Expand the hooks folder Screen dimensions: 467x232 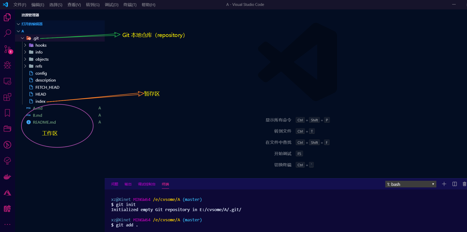25,45
